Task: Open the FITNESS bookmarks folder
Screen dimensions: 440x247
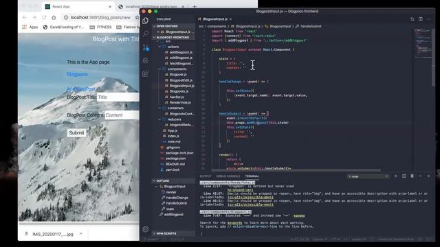Action: pos(100,27)
